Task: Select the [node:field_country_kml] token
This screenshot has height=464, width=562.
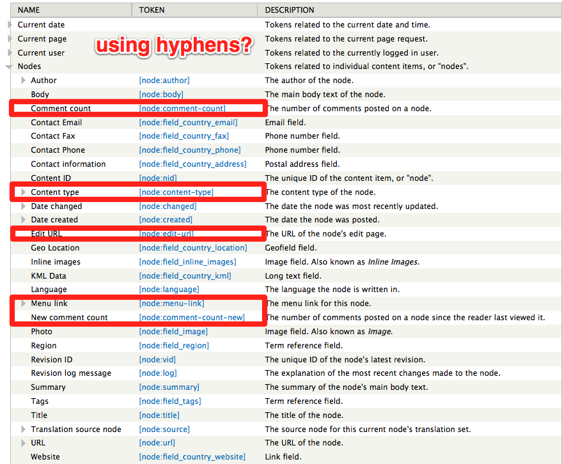Action: (x=185, y=276)
